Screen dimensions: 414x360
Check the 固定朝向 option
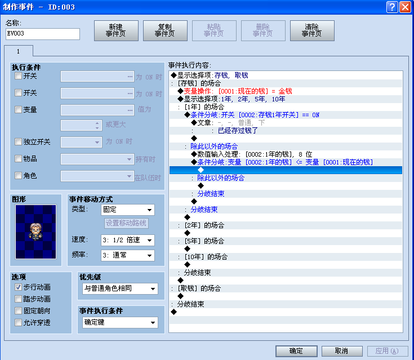coord(18,311)
